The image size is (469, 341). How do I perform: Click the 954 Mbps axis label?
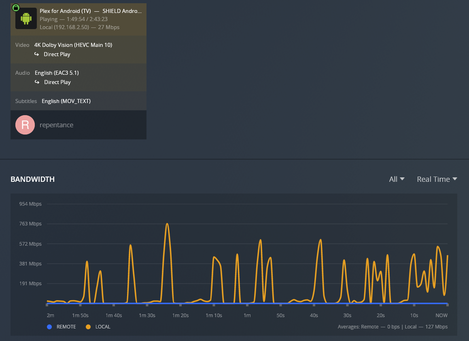pos(30,204)
